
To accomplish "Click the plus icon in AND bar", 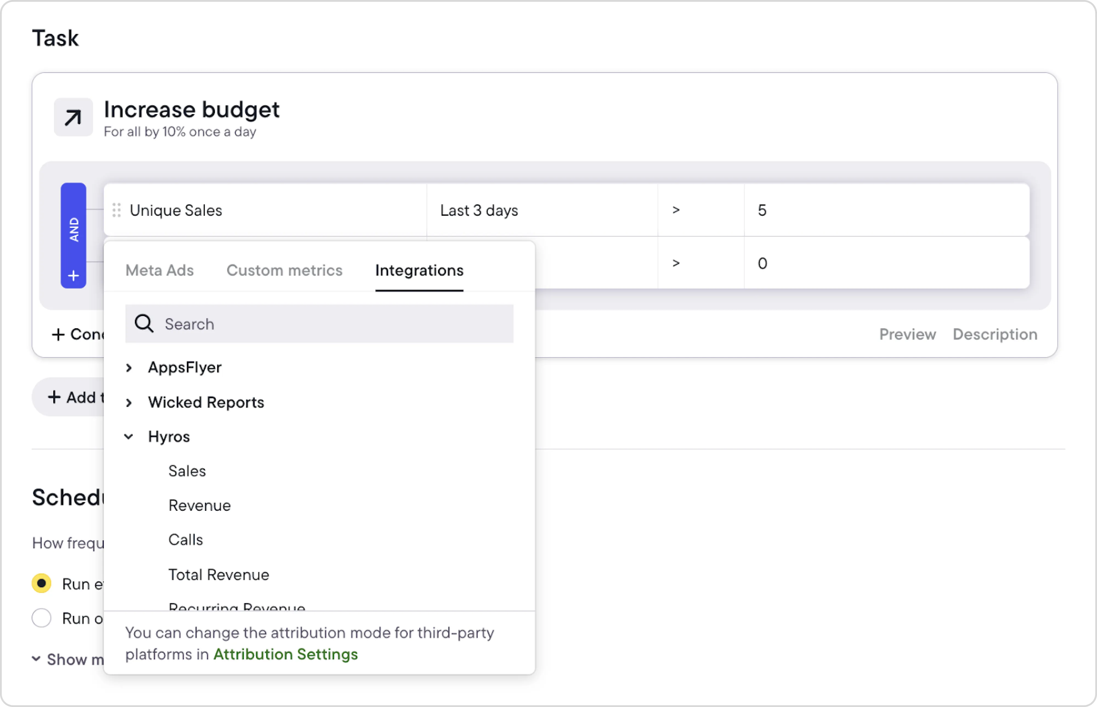I will pos(73,276).
